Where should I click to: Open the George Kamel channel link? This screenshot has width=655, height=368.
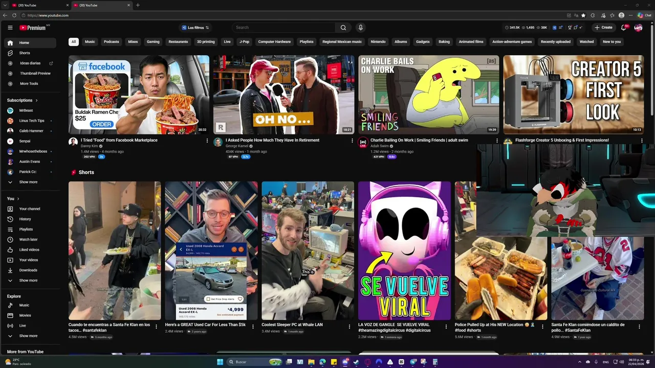coord(237,146)
